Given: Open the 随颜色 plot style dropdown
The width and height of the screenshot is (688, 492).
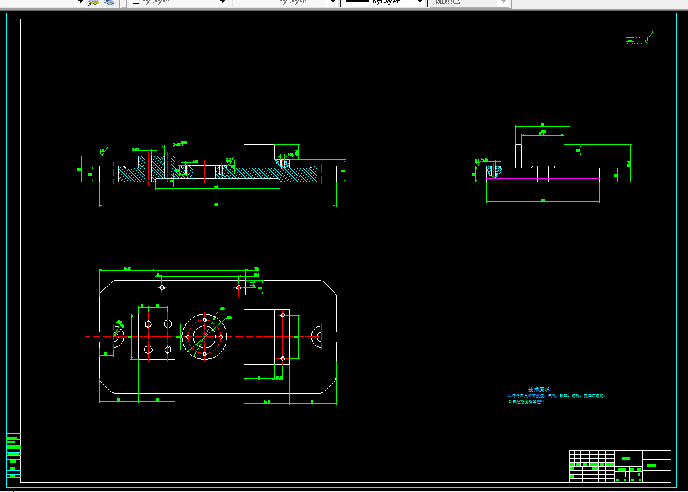Looking at the screenshot, I should (x=469, y=2).
